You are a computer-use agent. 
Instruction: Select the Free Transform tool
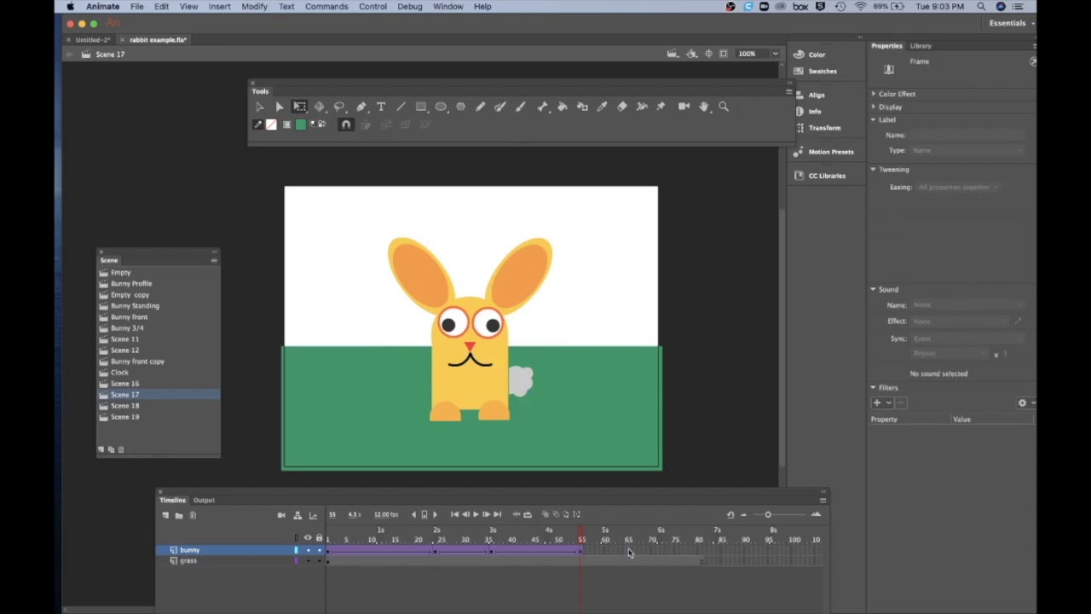point(299,107)
